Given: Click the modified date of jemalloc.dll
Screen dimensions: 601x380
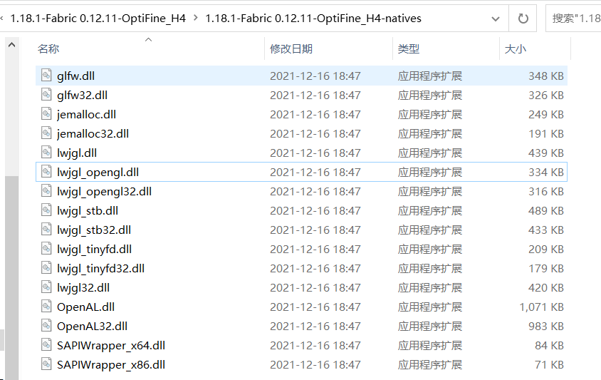Looking at the screenshot, I should tap(315, 114).
